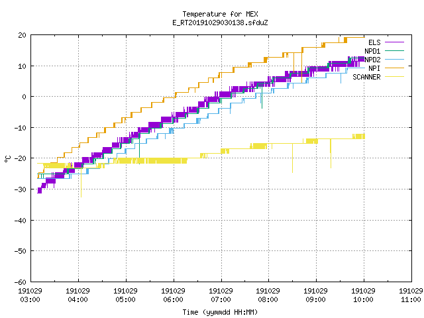The height and width of the screenshot is (318, 424).
Task: Click the NPD1 legend label
Action: coord(372,51)
